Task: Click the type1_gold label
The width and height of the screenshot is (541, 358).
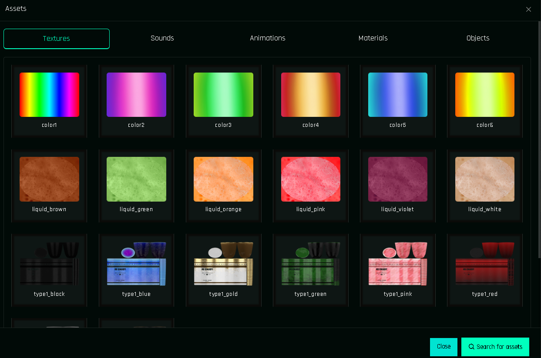Action: point(223,294)
